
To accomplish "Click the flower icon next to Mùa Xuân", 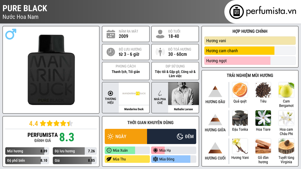I will click(109, 151).
